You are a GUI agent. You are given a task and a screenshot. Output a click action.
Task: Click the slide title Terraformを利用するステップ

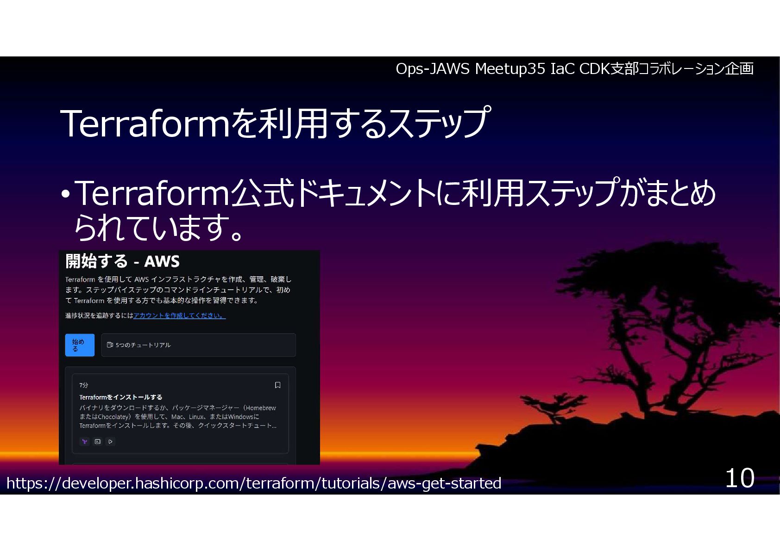click(x=275, y=123)
